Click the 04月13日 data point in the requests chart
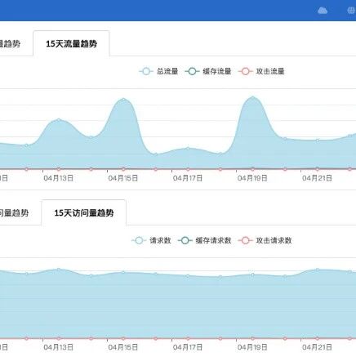 [x=59, y=270]
